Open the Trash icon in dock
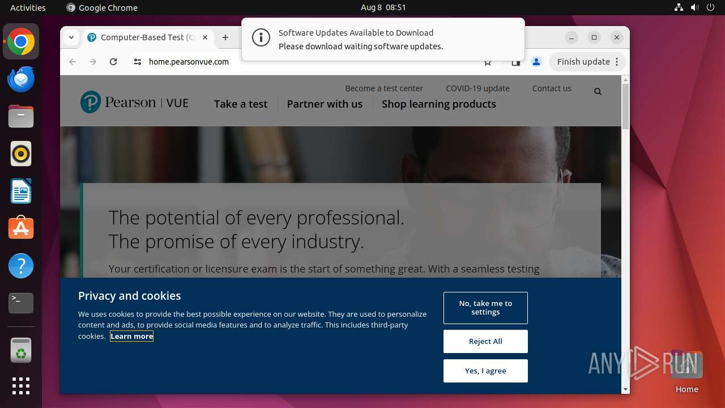The width and height of the screenshot is (725, 408). point(21,350)
